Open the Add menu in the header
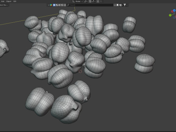 3,1
